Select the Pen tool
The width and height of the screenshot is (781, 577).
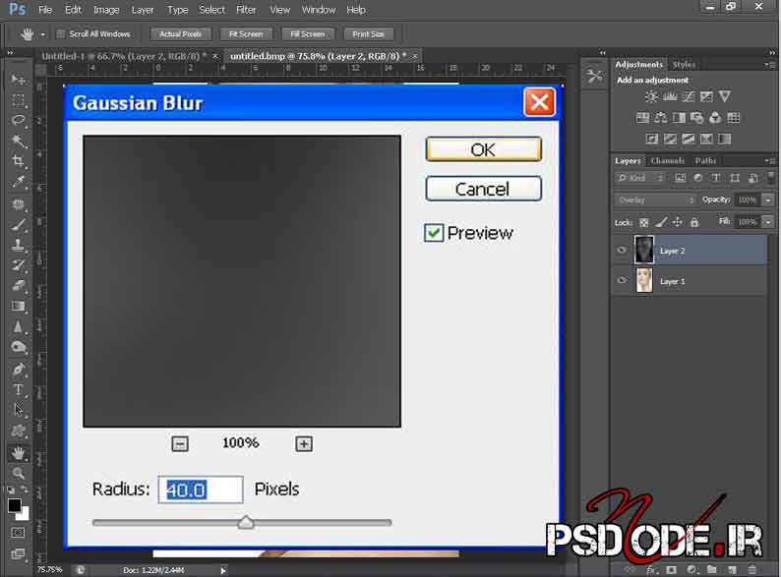[x=19, y=370]
